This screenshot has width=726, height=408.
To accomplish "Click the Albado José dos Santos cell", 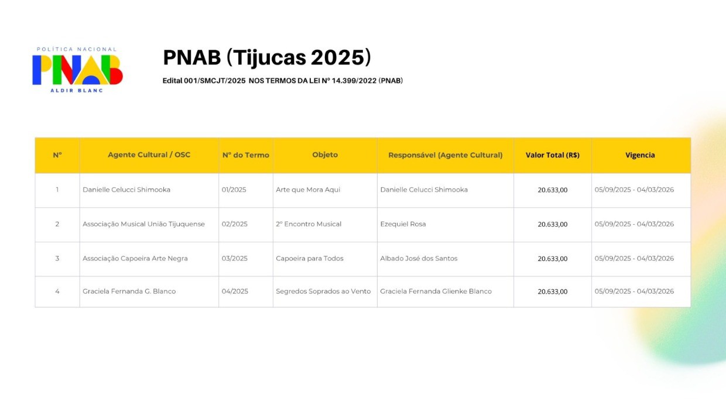I will (419, 259).
